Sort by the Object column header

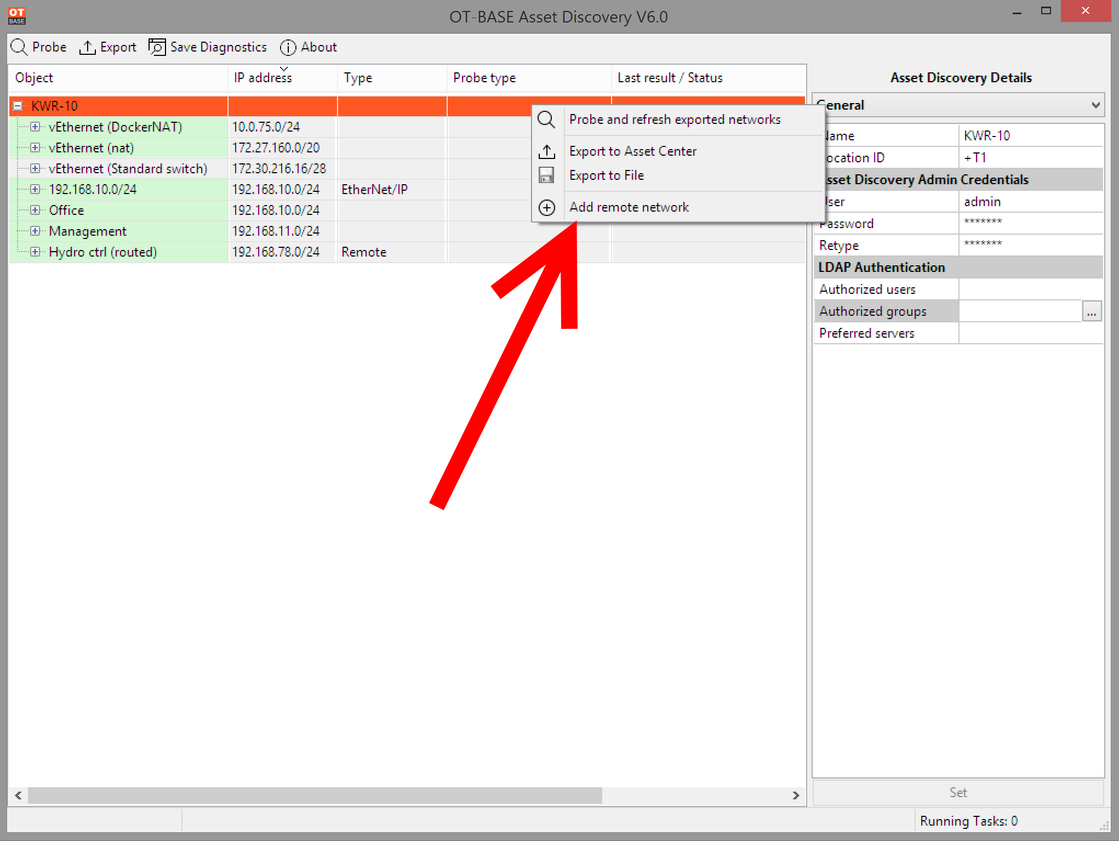pyautogui.click(x=118, y=78)
